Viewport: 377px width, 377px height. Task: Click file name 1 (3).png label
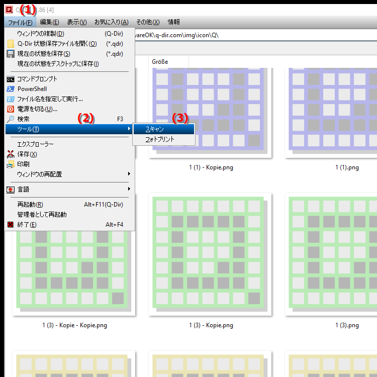point(347,325)
